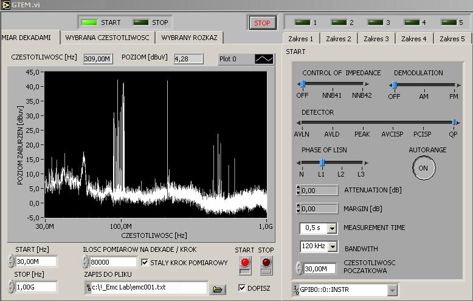
Task: Open the Zakres 4 tab
Action: click(x=414, y=39)
